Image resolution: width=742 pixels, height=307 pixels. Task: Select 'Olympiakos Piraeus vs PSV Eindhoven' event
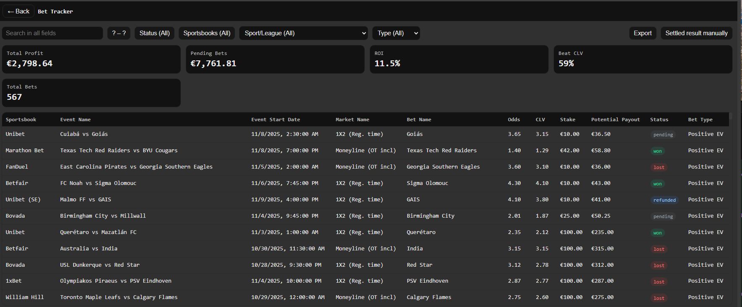point(115,281)
